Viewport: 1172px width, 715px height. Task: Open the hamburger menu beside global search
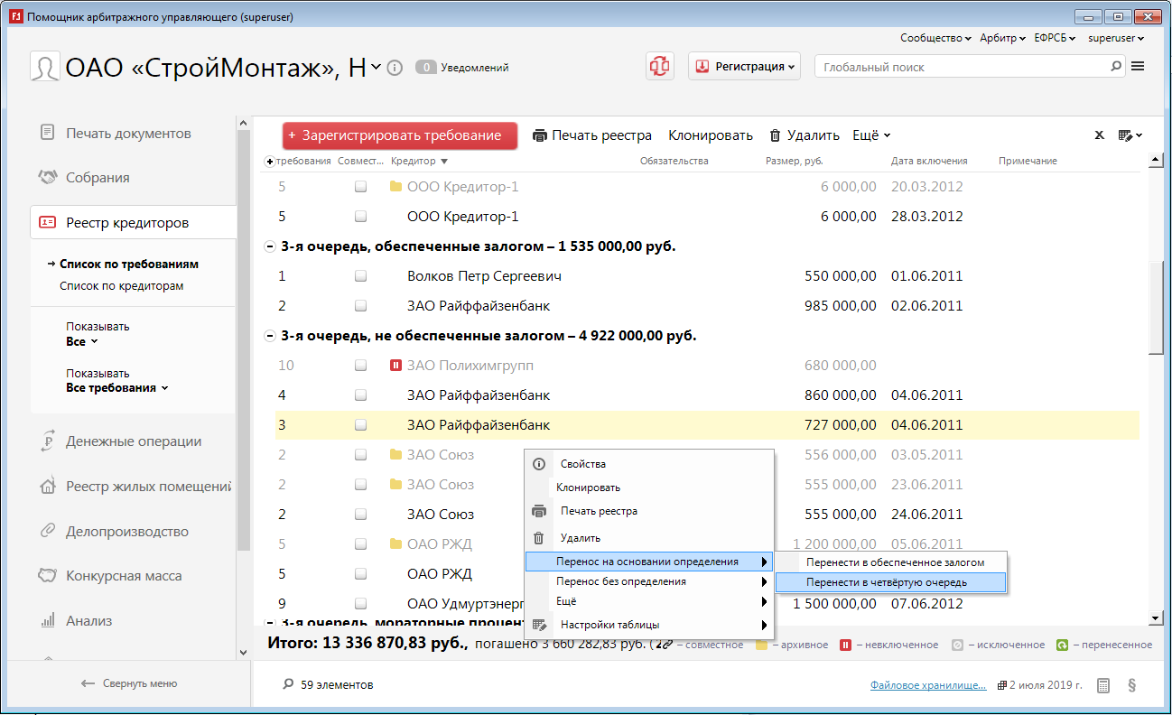tap(1138, 67)
